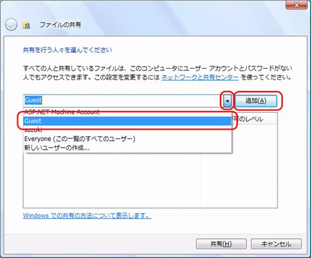Click the 追加(A) add button

point(256,101)
